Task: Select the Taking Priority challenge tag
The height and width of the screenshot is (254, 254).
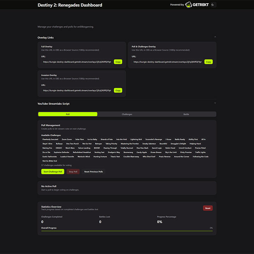Action: (111, 144)
